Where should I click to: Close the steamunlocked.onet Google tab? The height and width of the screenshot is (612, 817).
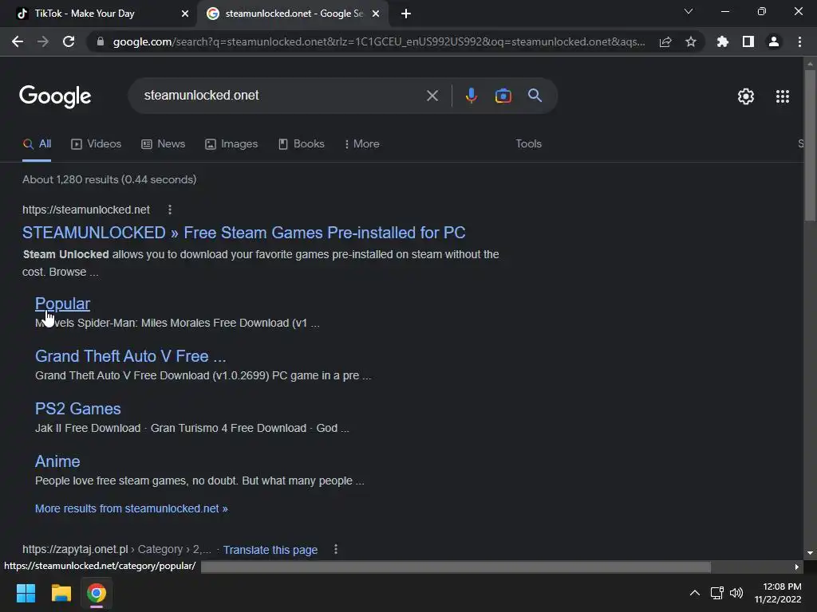[x=376, y=14]
